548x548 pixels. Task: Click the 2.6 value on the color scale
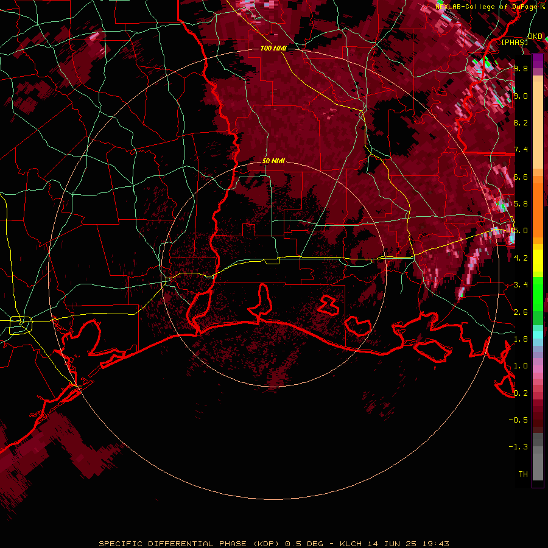(521, 312)
